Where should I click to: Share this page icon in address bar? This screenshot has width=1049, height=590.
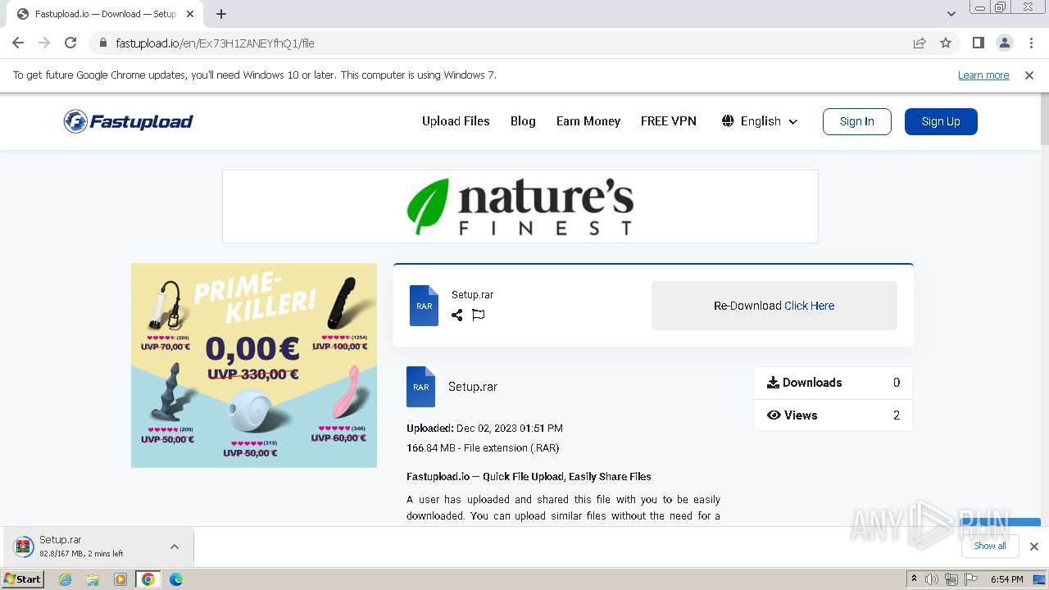tap(920, 43)
